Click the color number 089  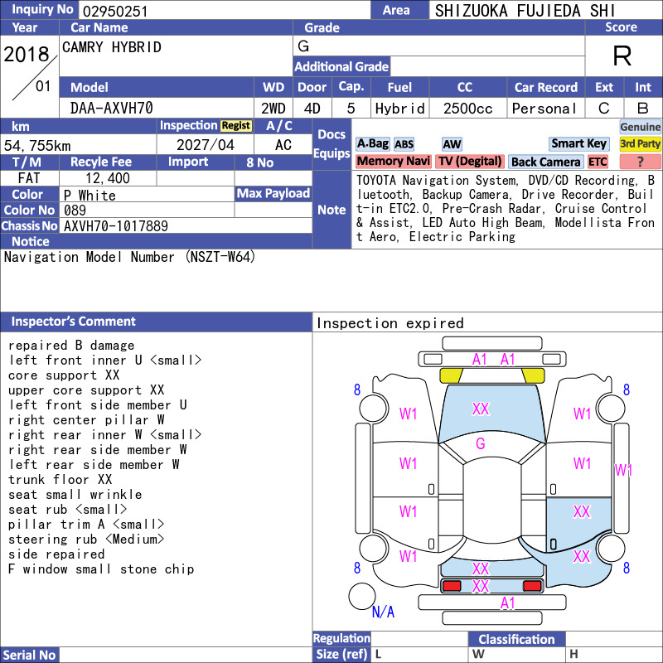[x=75, y=211]
